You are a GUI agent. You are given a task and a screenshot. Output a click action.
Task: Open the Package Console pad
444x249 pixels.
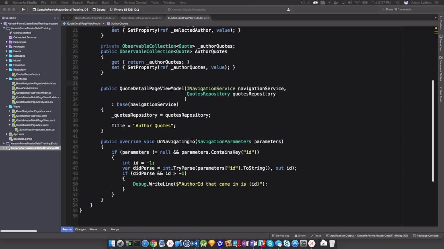426,236
